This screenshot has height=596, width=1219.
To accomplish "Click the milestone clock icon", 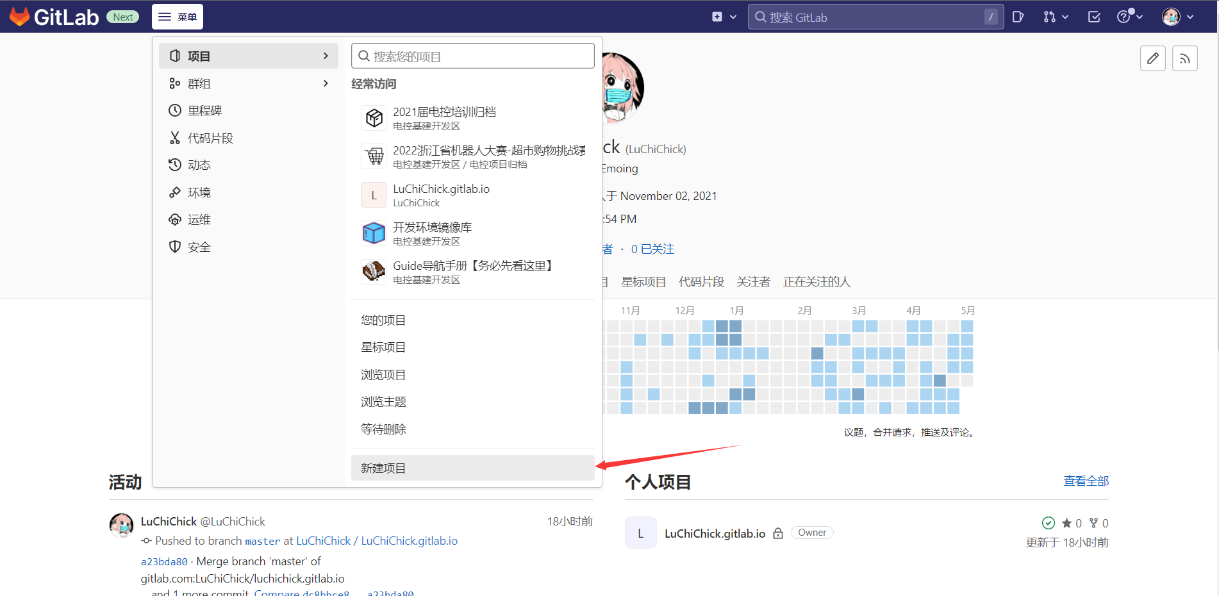I will tap(174, 110).
